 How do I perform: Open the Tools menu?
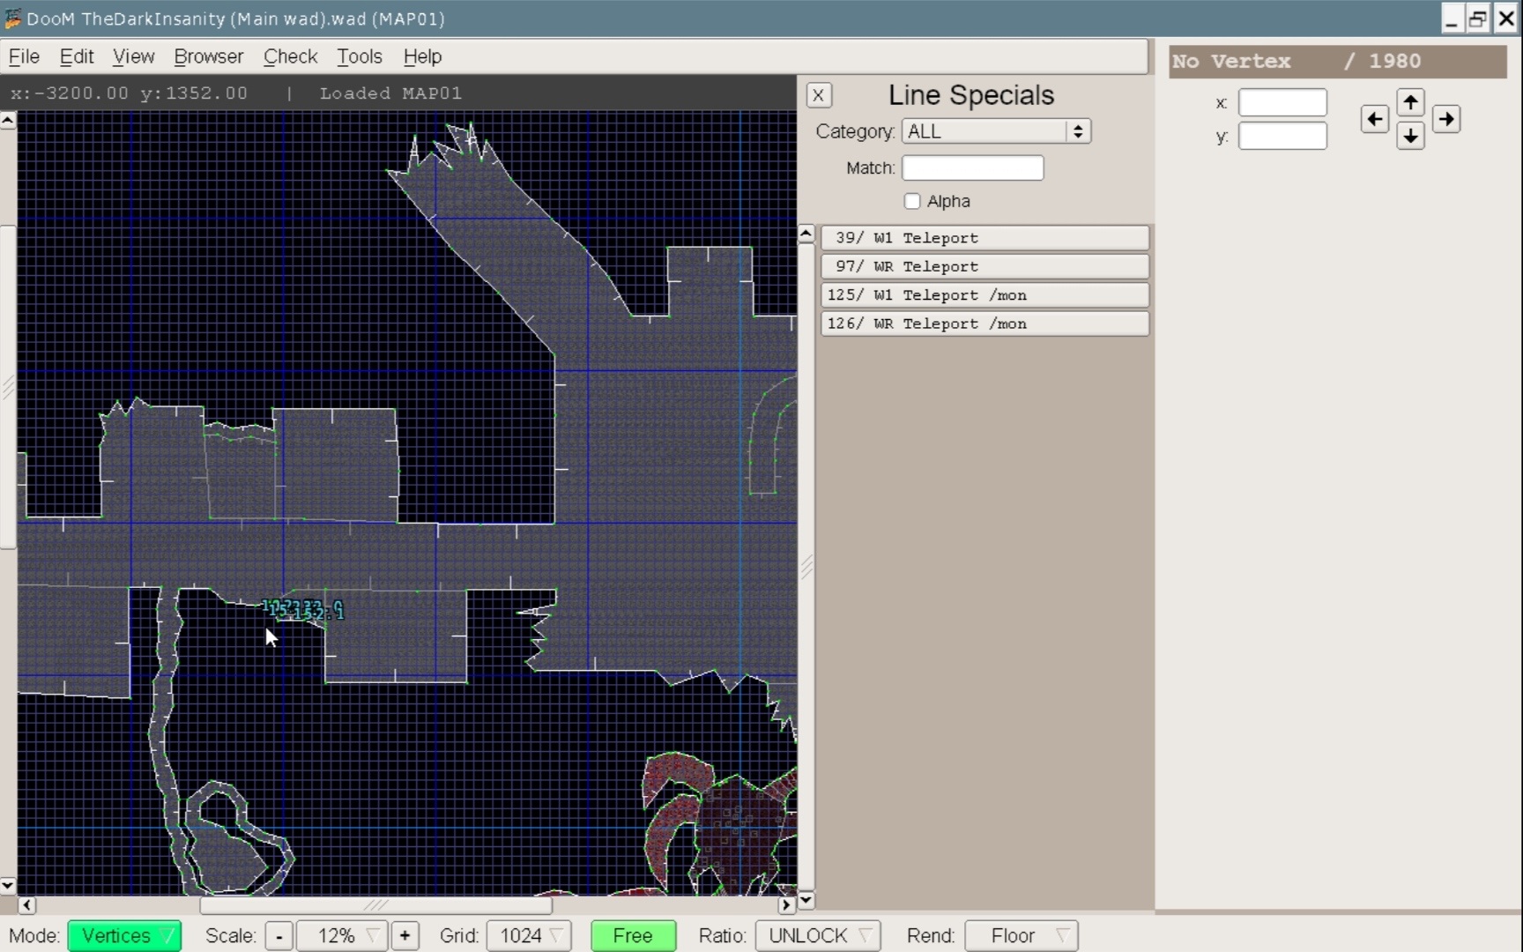360,56
